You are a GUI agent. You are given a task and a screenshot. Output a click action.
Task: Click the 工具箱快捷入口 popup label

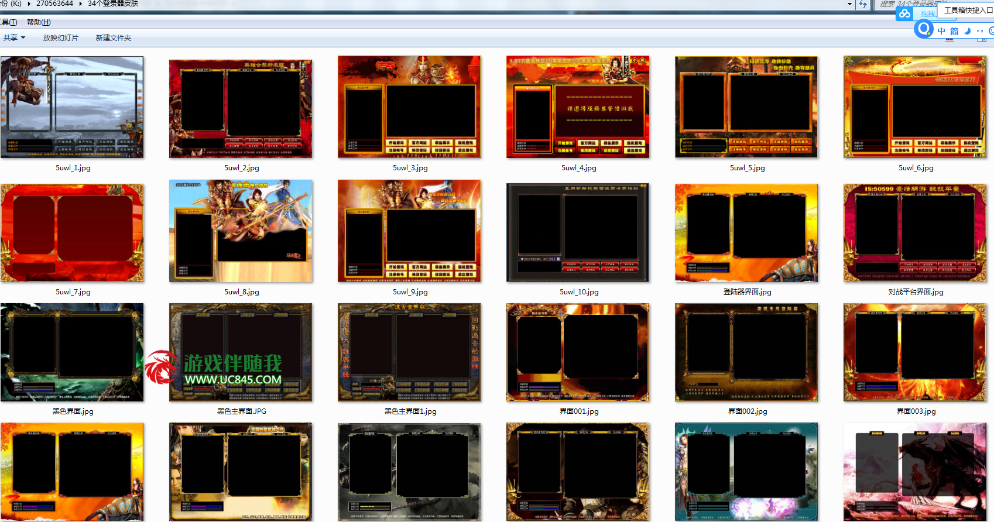pyautogui.click(x=968, y=10)
